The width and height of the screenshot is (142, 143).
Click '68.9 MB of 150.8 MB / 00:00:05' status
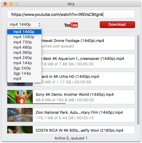tap(65, 100)
